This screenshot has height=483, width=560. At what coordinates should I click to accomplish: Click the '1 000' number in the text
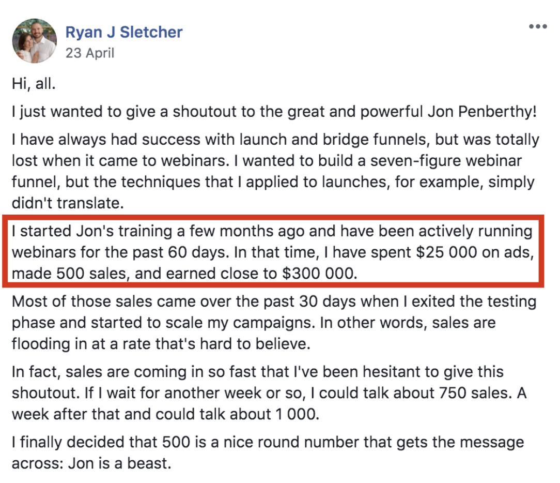(x=295, y=414)
